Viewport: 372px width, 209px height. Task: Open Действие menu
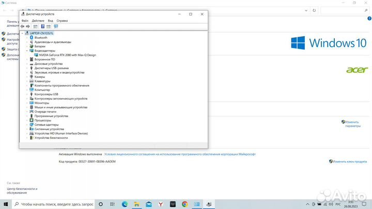pos(38,21)
